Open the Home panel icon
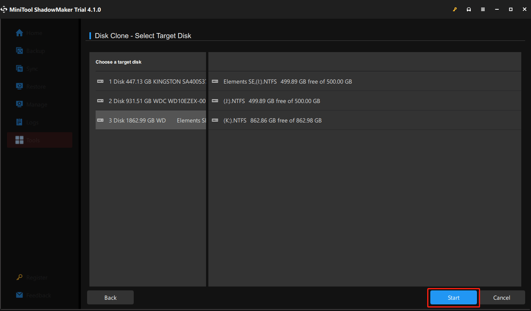Screen dimensions: 531x311 (x=19, y=33)
